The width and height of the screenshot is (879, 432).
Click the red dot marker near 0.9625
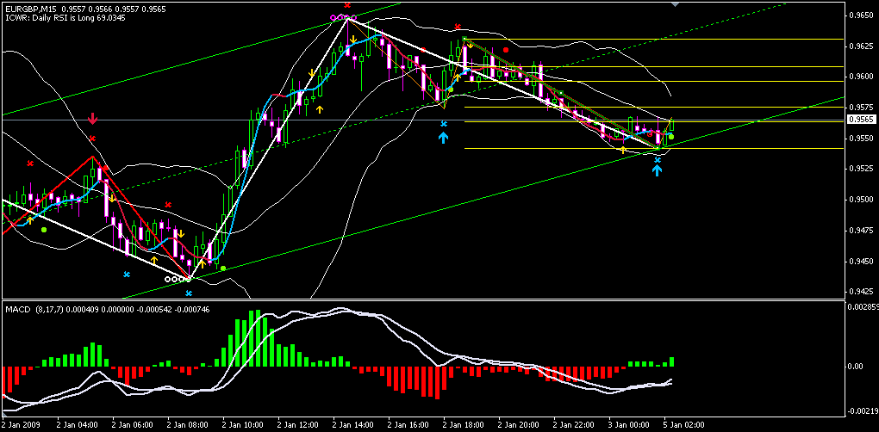point(506,50)
